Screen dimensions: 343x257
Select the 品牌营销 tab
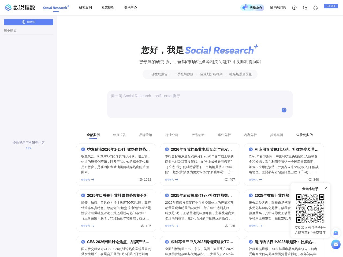coord(146,135)
